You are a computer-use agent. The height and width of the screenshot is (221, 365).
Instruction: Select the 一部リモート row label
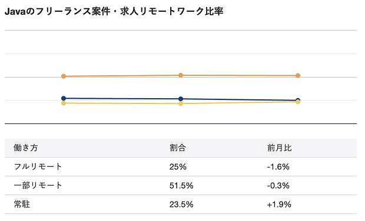[x=38, y=186]
